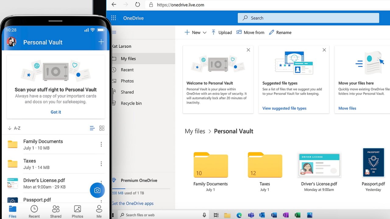
Task: Click the taskbar microphone icon
Action: pyautogui.click(x=204, y=215)
